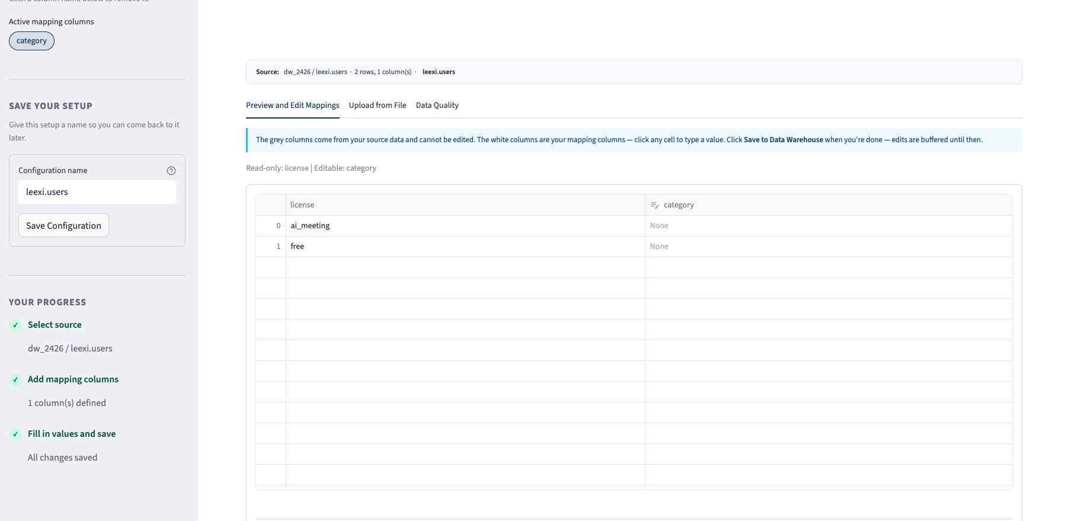Edit category cell for ai_meeting row
The height and width of the screenshot is (521, 1074).
[x=829, y=226]
